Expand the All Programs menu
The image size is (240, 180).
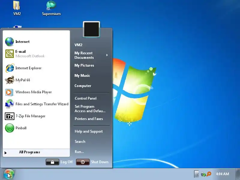[x=36, y=152]
